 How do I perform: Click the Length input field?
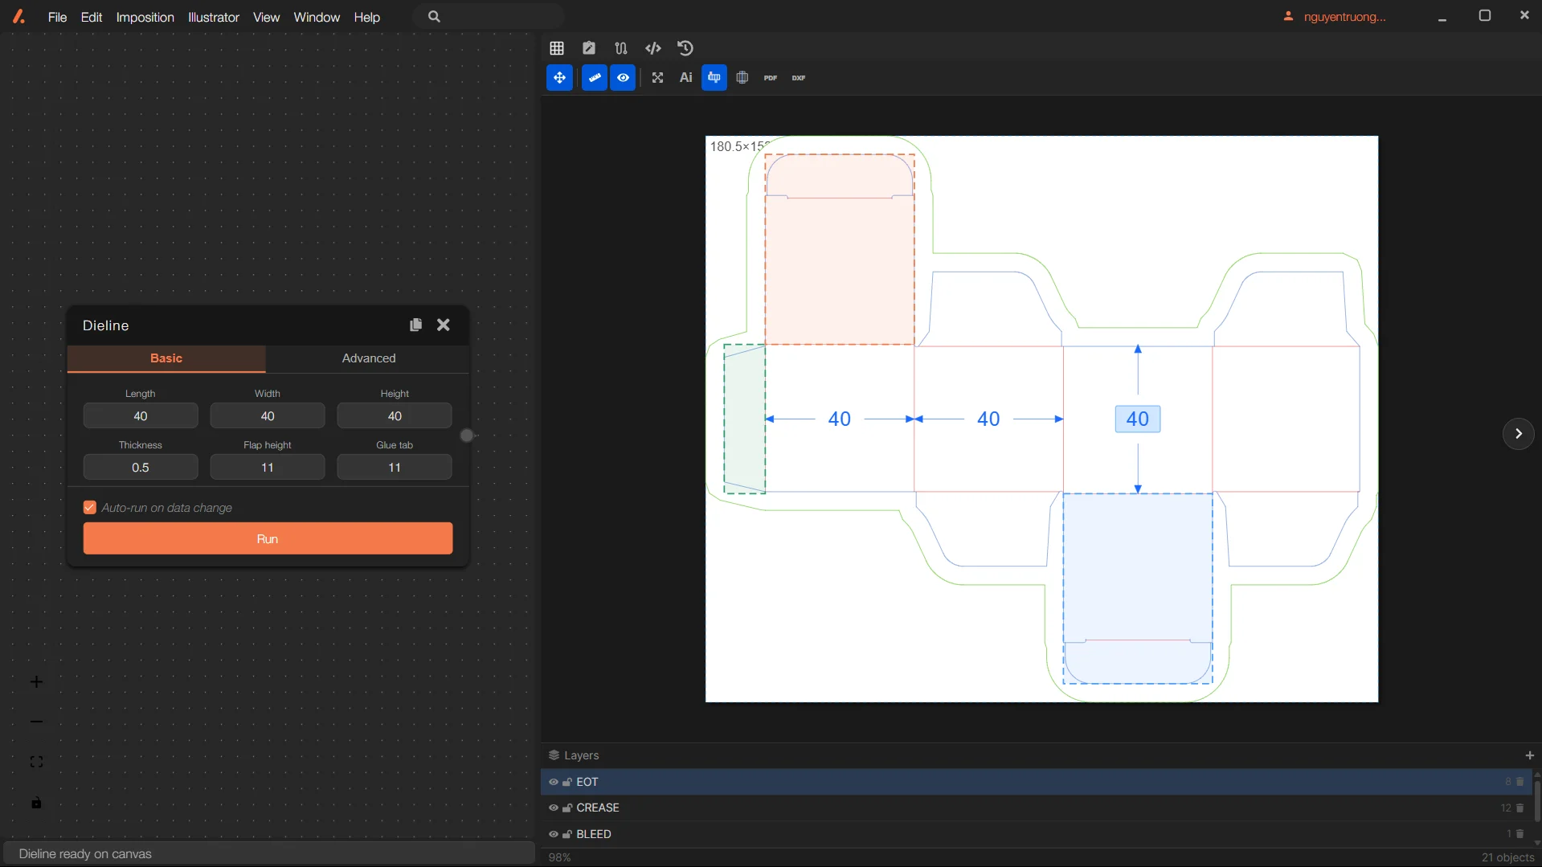pos(141,416)
